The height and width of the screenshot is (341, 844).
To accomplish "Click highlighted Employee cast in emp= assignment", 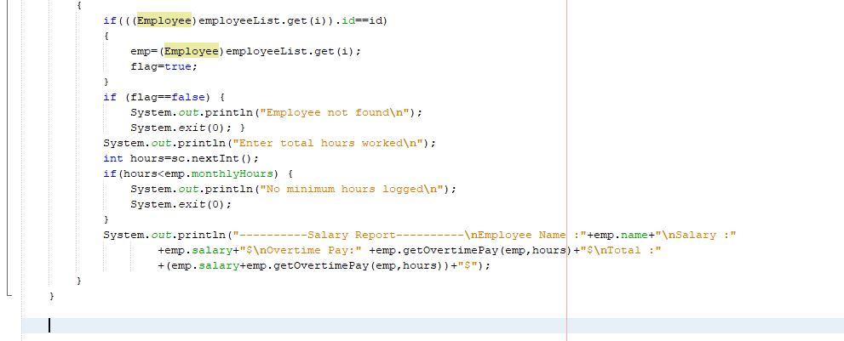I will click(x=191, y=51).
